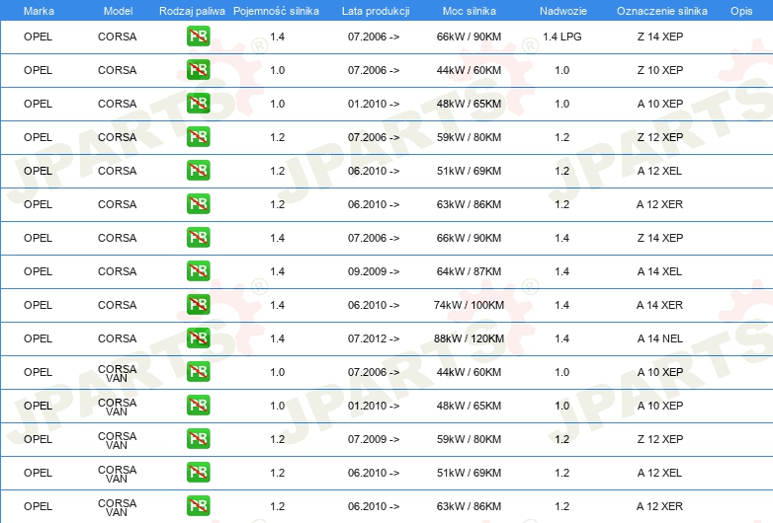Click fuel icon for Corsa 48kW / 65KM
The width and height of the screenshot is (773, 523).
[199, 104]
